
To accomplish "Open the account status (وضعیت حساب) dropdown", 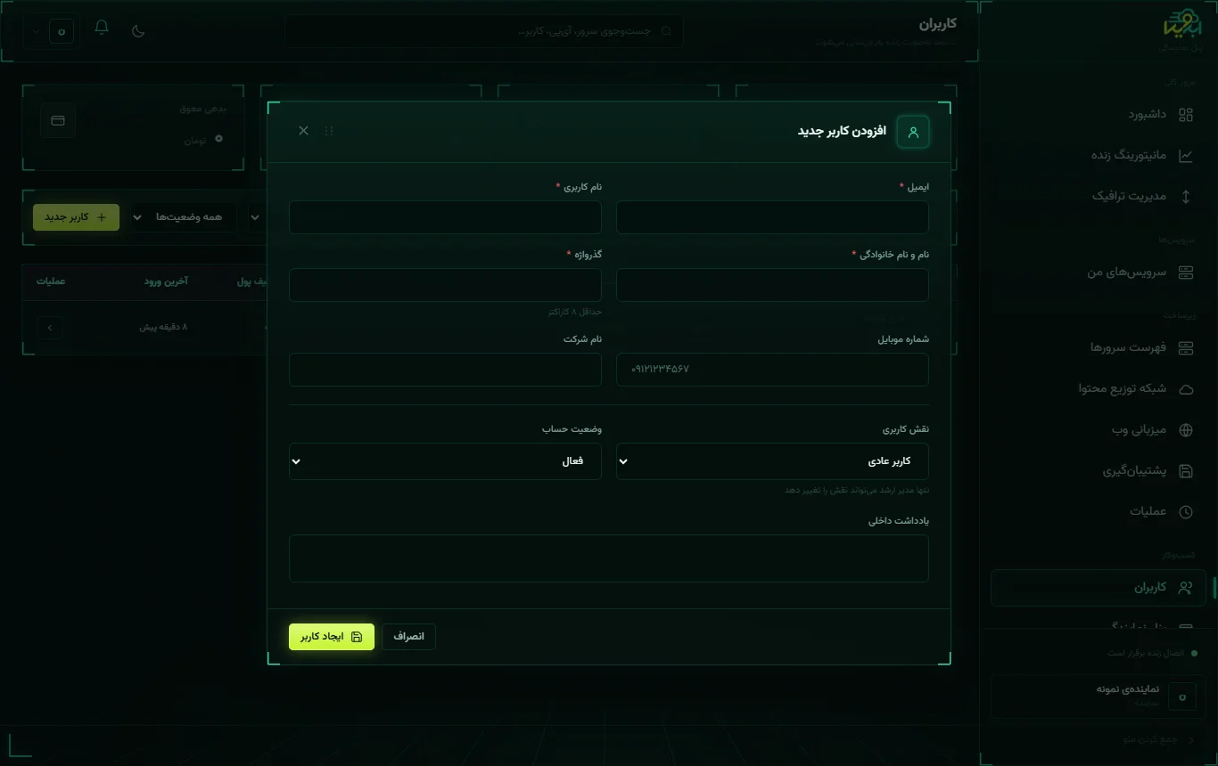I will point(445,461).
